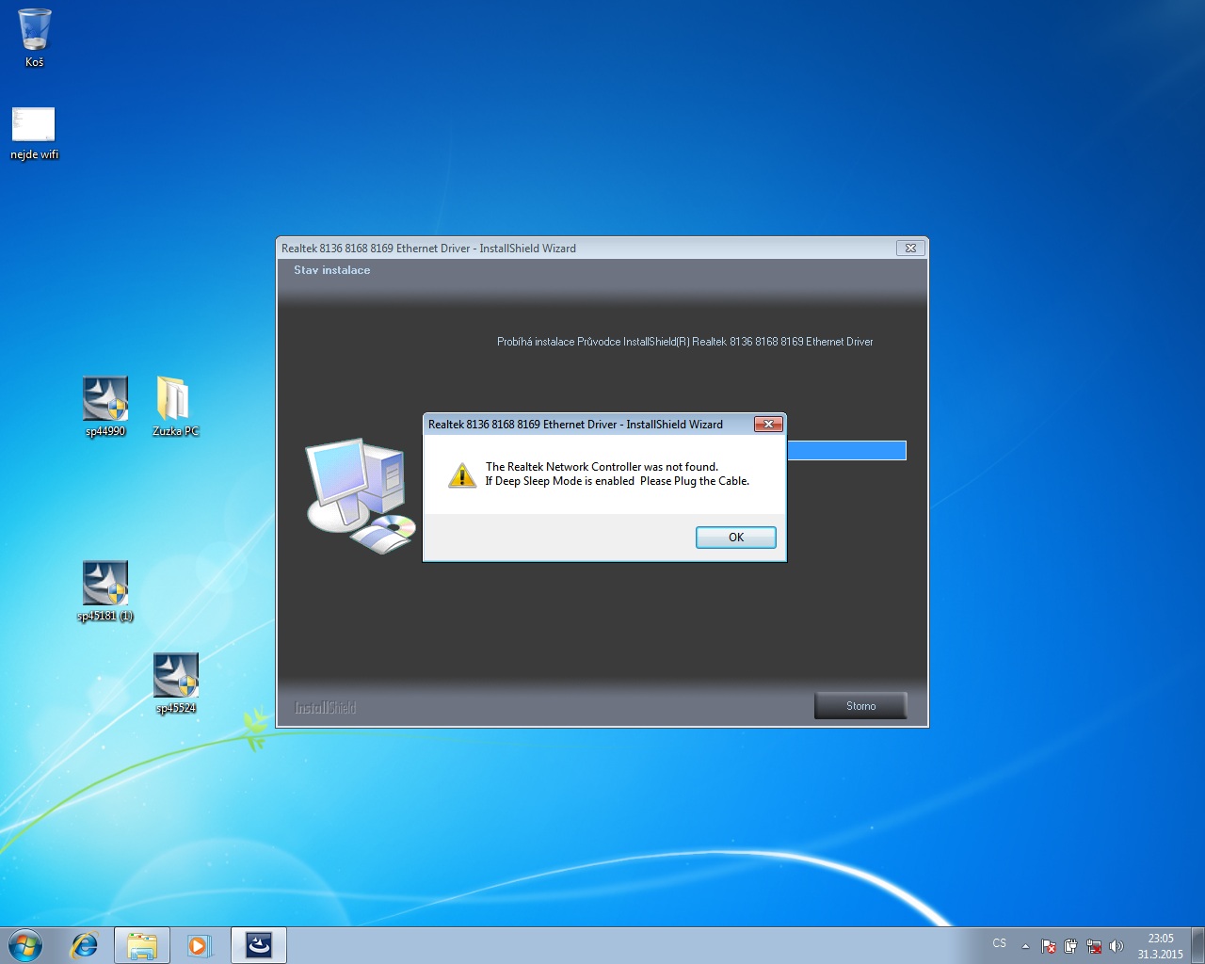The width and height of the screenshot is (1205, 964).
Task: Click the 'Stav instalace' heading
Action: click(x=331, y=270)
